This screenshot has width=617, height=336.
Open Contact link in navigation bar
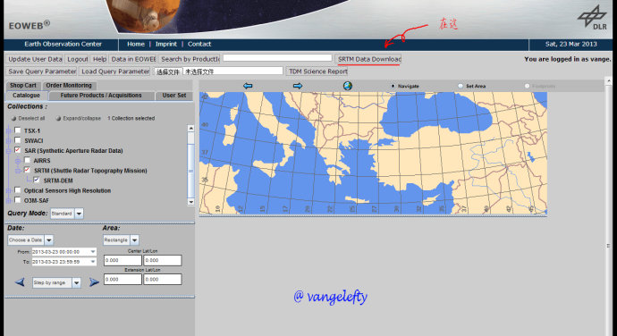point(199,44)
